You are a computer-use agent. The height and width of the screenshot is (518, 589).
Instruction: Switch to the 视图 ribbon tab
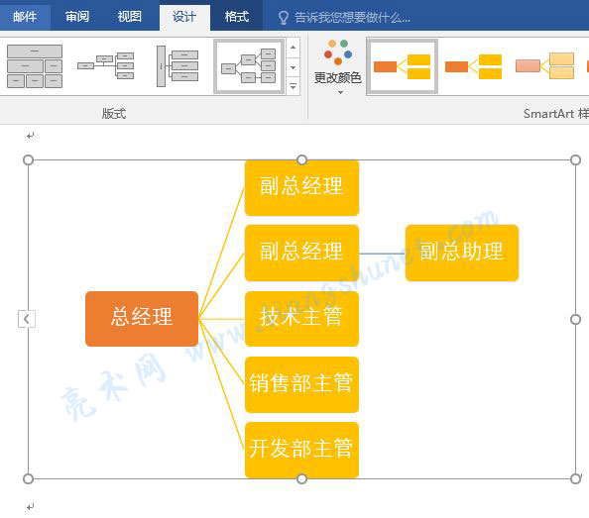[129, 17]
